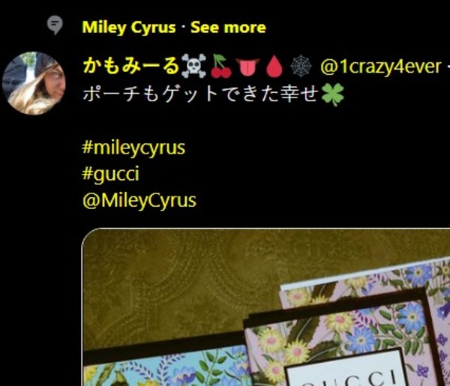The image size is (450, 386).
Task: Open the attached Gucci boxes photo
Action: click(x=266, y=307)
